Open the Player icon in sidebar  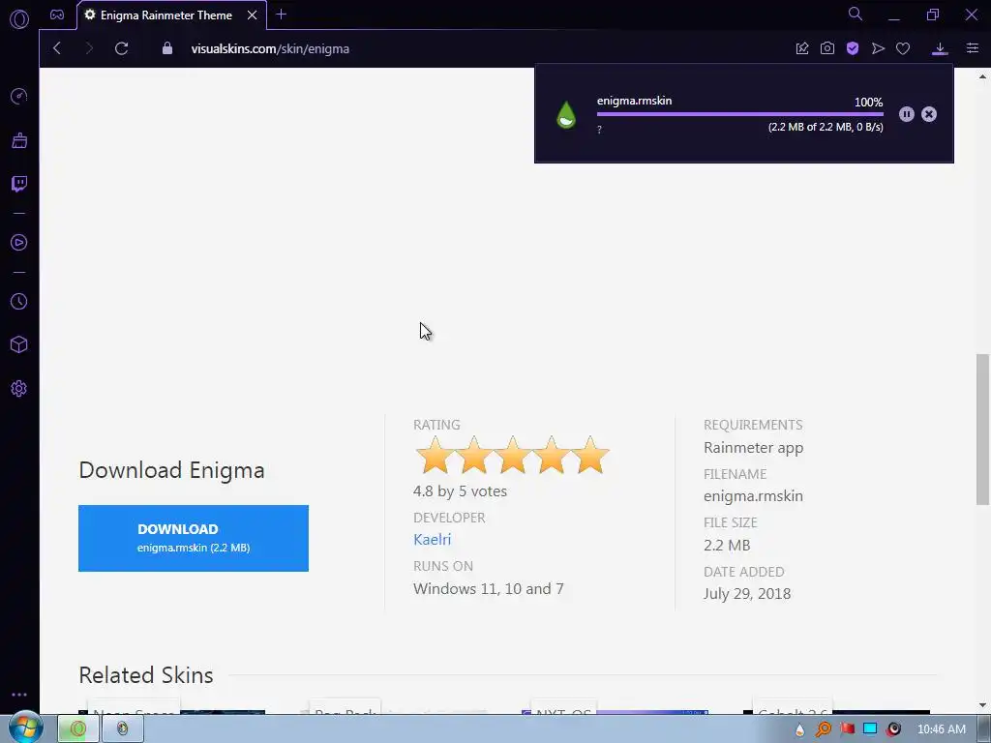[x=19, y=243]
